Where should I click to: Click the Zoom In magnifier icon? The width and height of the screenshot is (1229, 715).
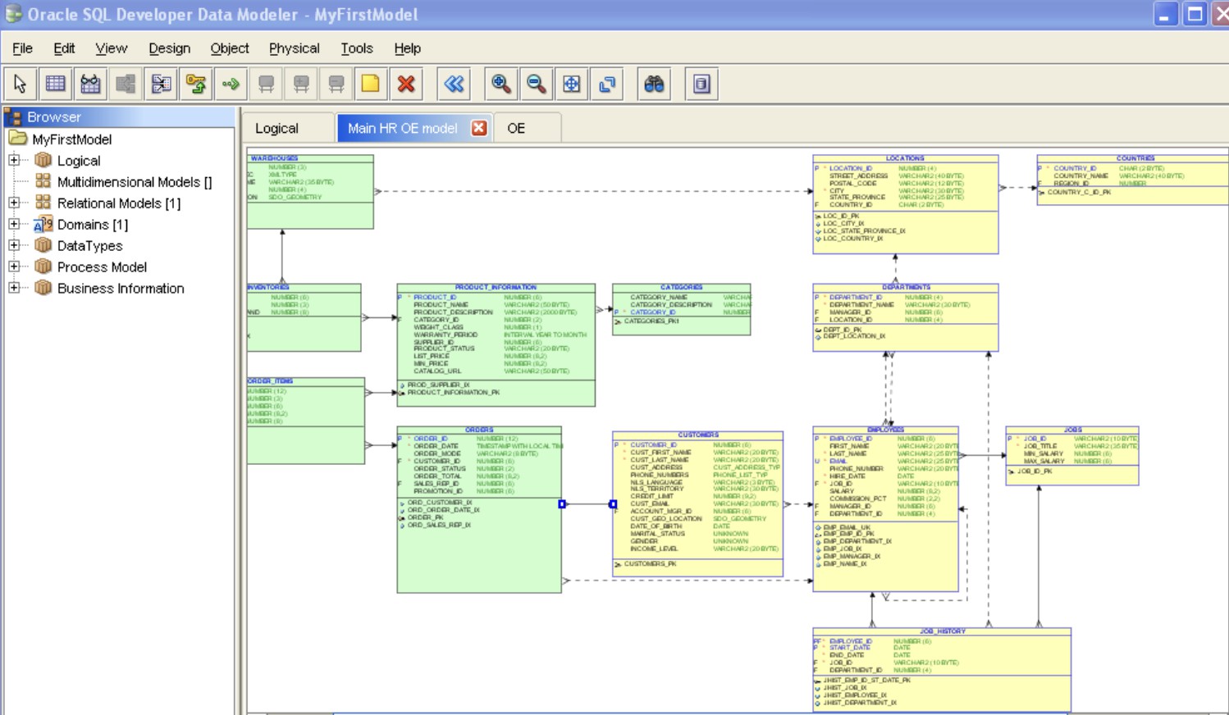tap(500, 84)
